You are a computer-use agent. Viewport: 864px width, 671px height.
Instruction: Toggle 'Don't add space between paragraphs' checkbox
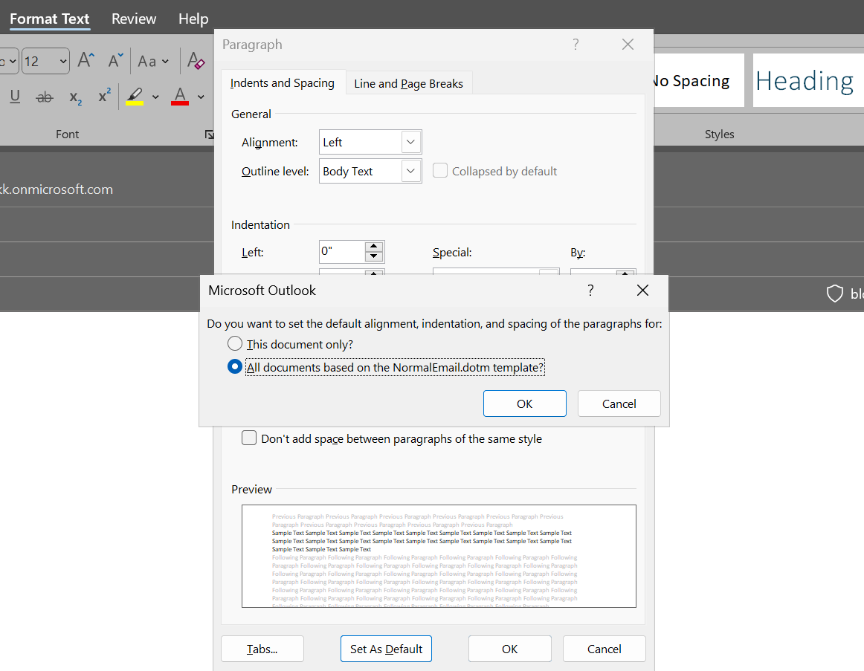(x=249, y=438)
